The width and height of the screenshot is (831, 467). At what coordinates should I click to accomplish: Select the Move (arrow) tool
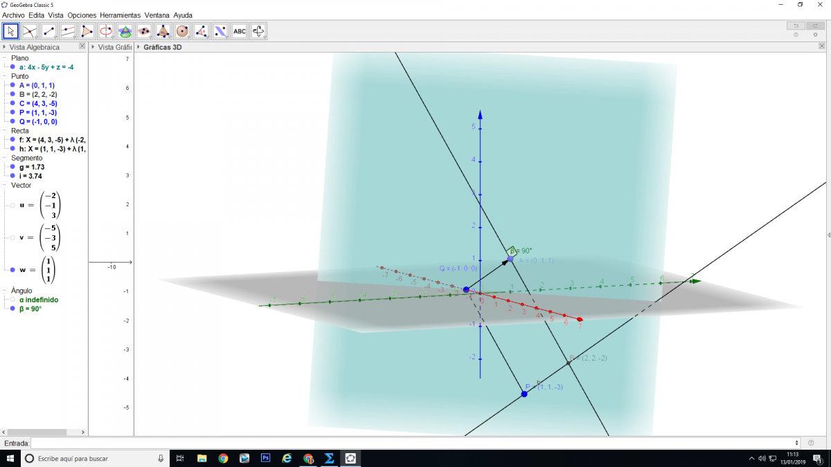(x=10, y=31)
